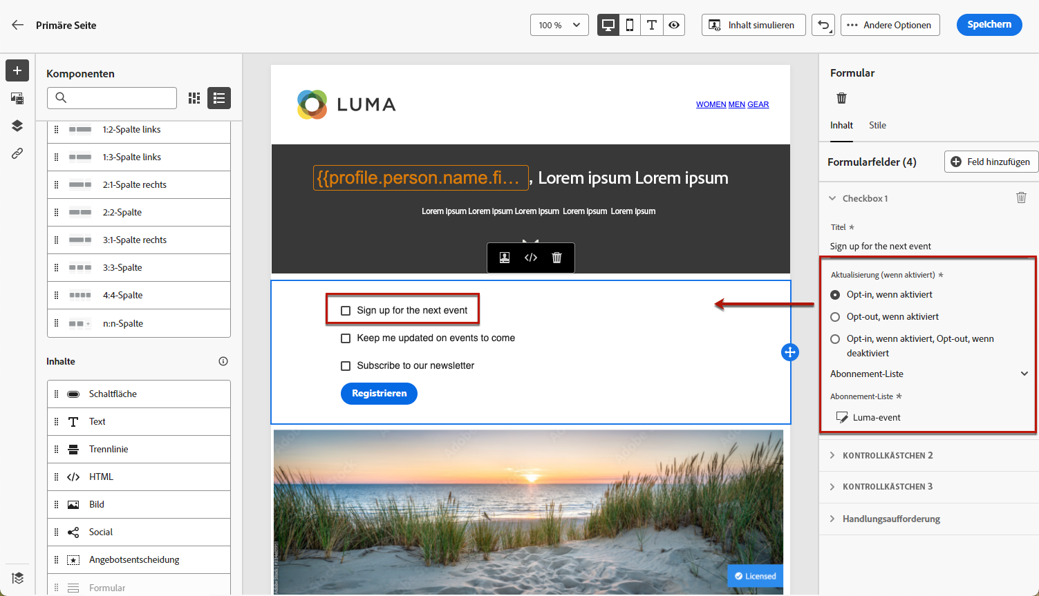This screenshot has height=596, width=1039.
Task: Open the add components plus icon
Action: (x=17, y=70)
